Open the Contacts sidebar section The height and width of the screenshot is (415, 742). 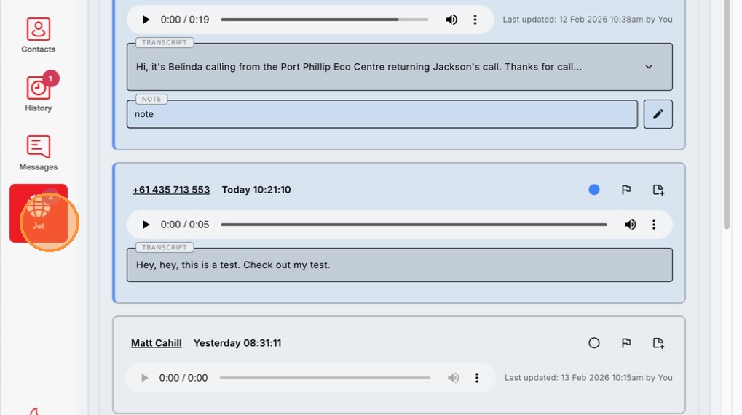39,36
